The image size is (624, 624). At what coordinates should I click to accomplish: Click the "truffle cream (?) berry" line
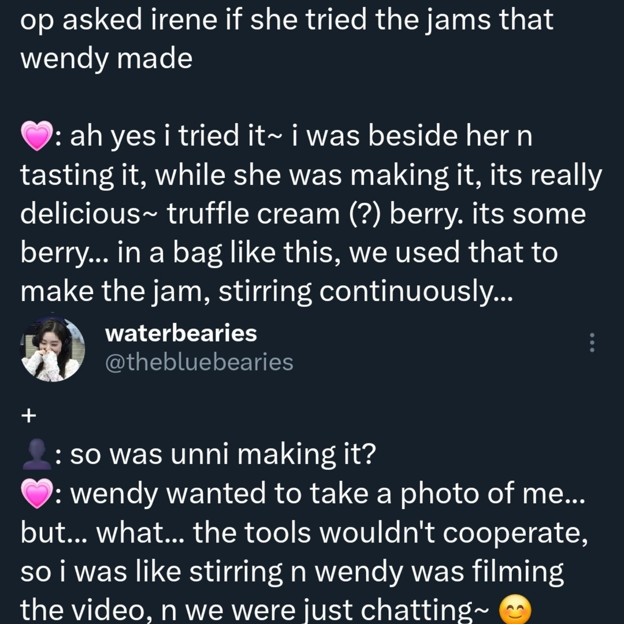point(303,214)
